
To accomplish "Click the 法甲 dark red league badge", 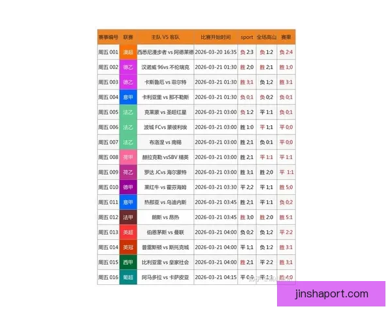I will [128, 217].
